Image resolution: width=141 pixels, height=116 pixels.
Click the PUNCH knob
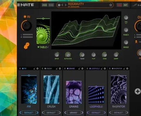(x=126, y=30)
